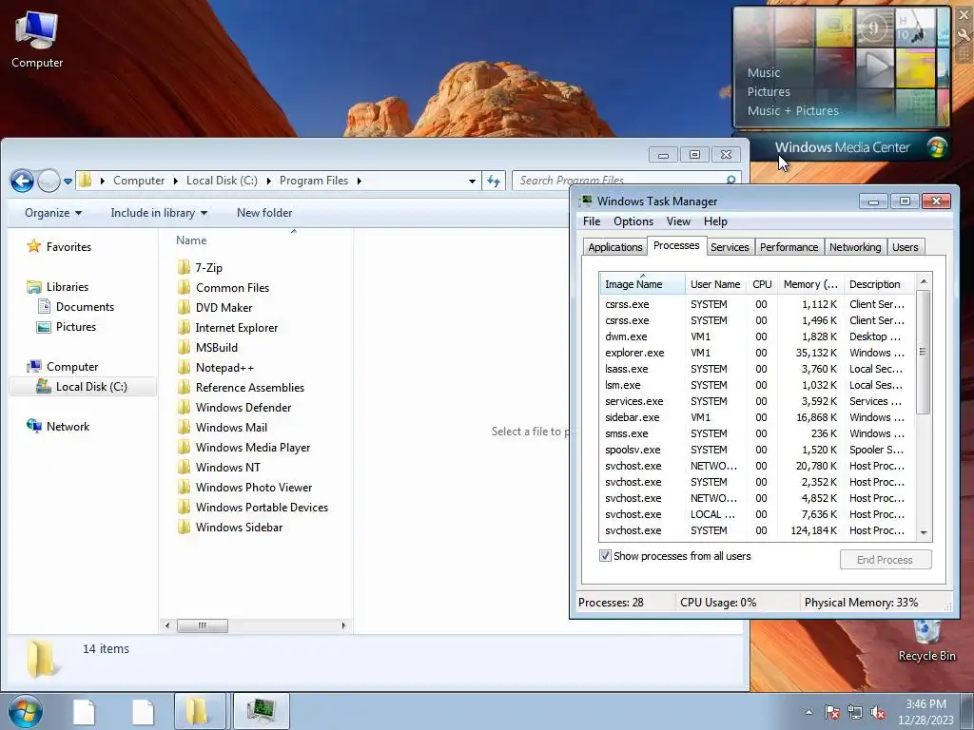Refresh the Program Files address bar
This screenshot has width=974, height=730.
pyautogui.click(x=494, y=181)
